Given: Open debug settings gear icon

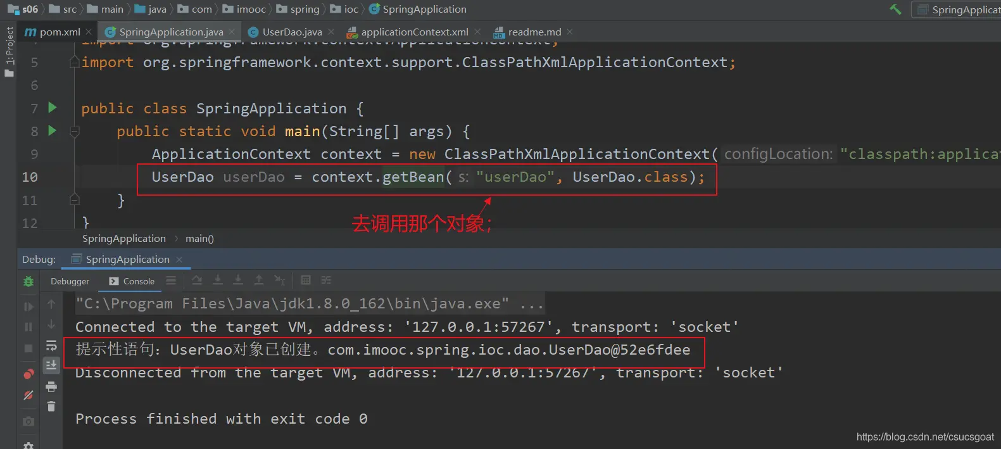Looking at the screenshot, I should point(28,445).
